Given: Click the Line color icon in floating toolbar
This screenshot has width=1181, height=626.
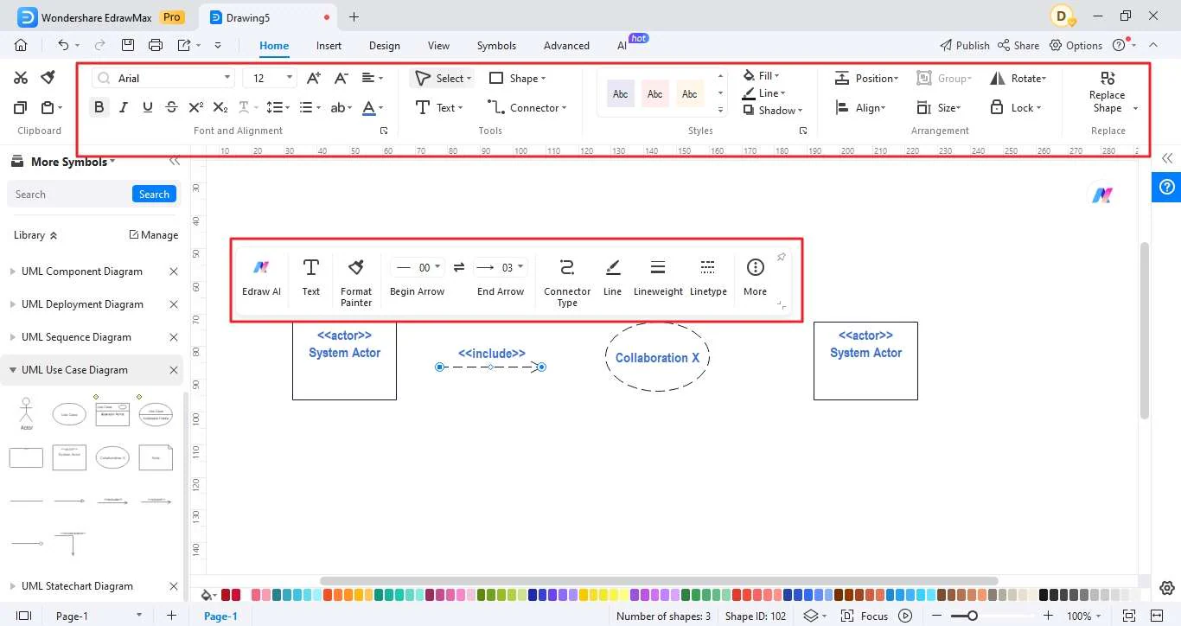Looking at the screenshot, I should (612, 277).
